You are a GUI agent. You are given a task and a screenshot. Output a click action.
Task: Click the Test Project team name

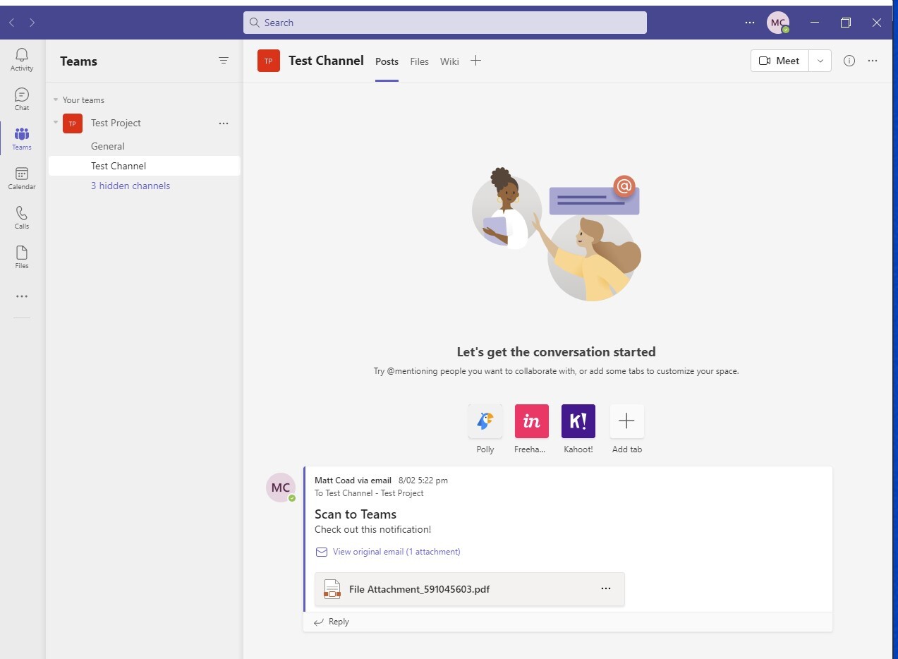116,123
